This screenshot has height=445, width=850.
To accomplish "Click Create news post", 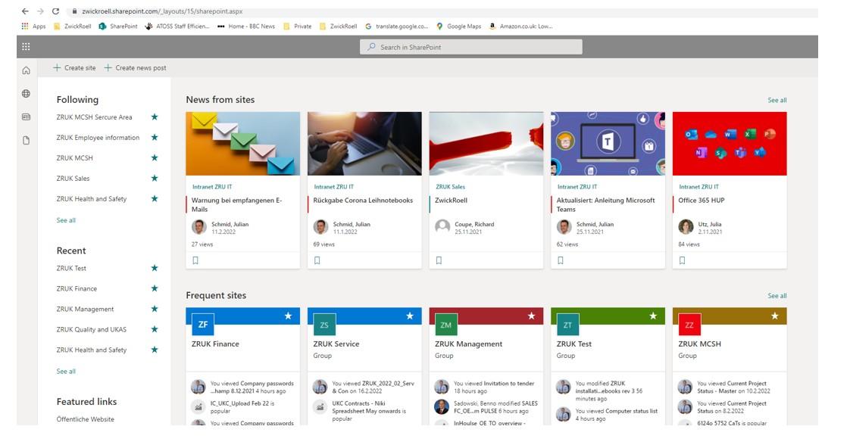I will coord(136,67).
